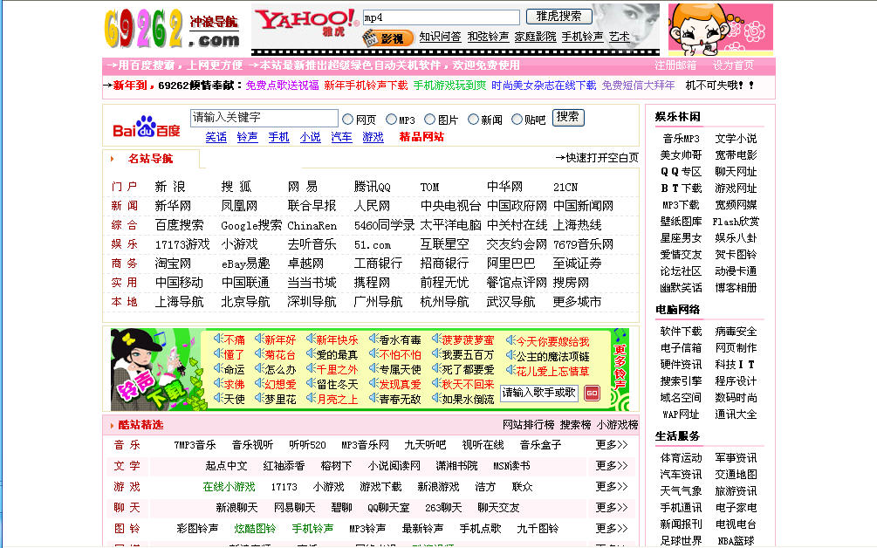Click the red GO ringtone search button
The image size is (877, 548).
click(x=592, y=393)
